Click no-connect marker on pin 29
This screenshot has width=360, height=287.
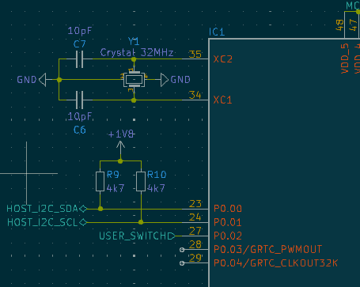click(182, 263)
